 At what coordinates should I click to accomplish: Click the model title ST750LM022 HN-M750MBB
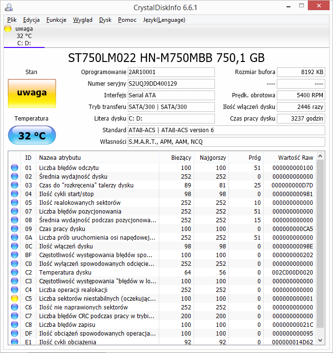[x=166, y=58]
